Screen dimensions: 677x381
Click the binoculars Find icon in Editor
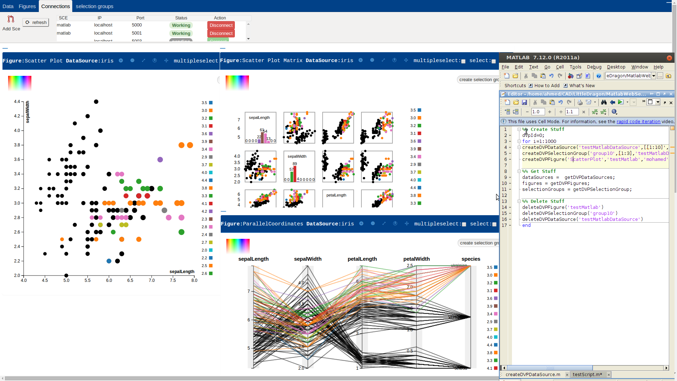click(x=604, y=102)
